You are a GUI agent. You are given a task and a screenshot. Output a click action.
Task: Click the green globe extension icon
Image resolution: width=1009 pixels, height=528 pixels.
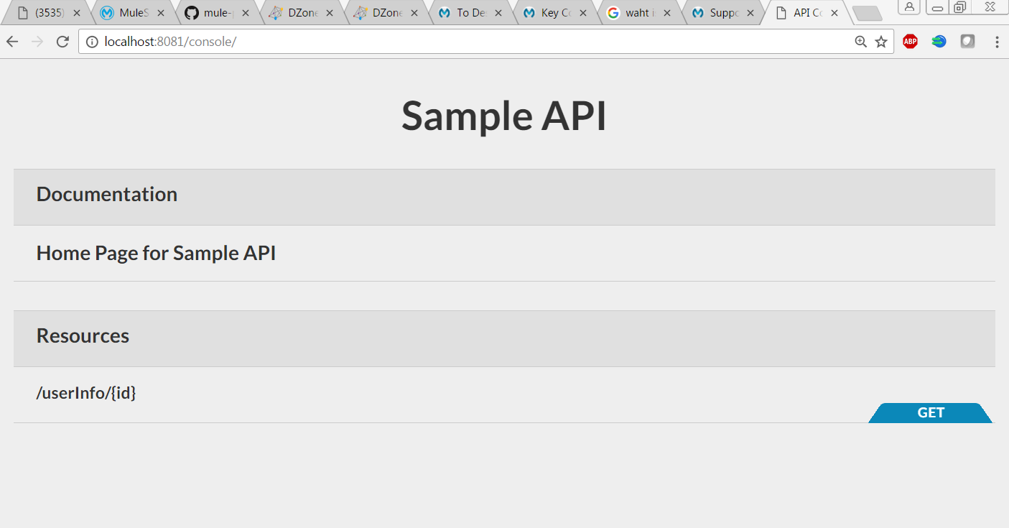939,42
